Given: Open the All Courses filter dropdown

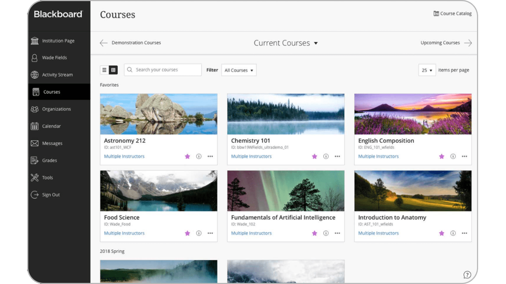Looking at the screenshot, I should tap(239, 70).
